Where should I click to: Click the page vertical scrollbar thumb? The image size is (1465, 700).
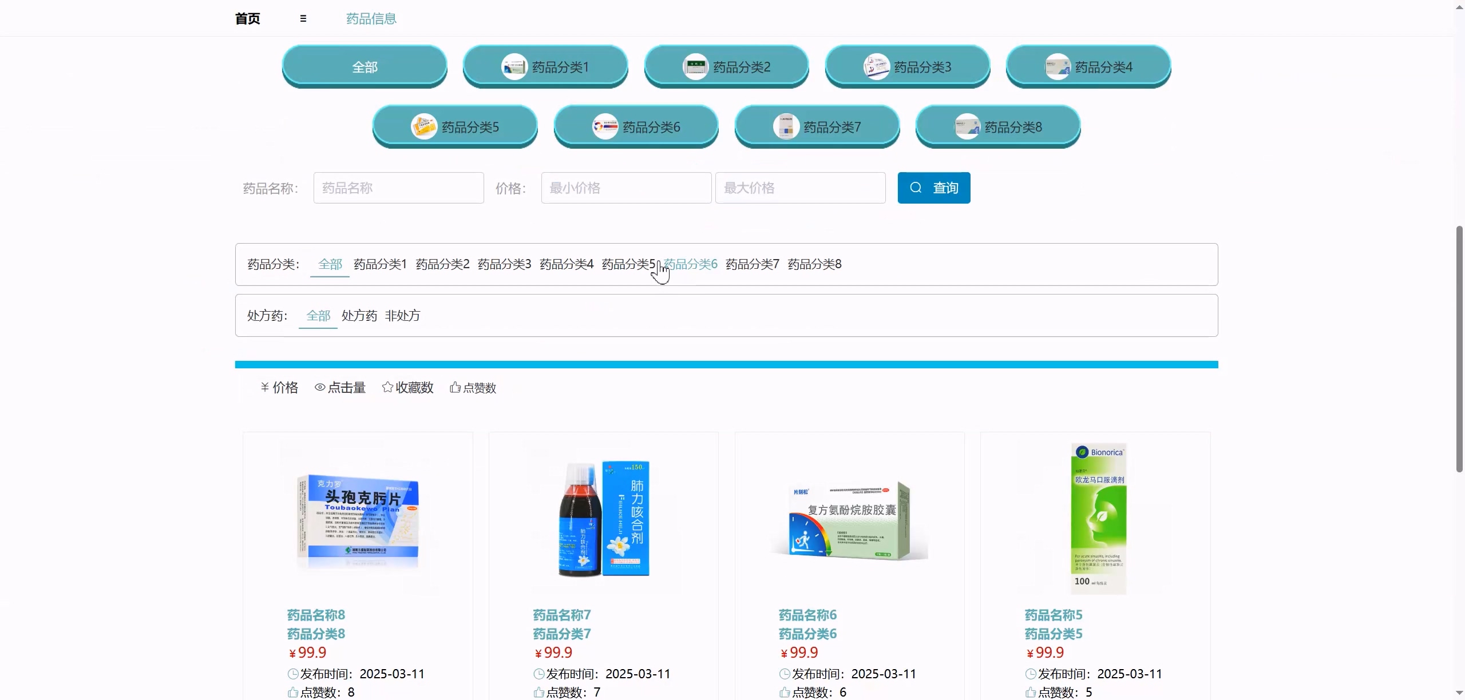pos(1459,349)
